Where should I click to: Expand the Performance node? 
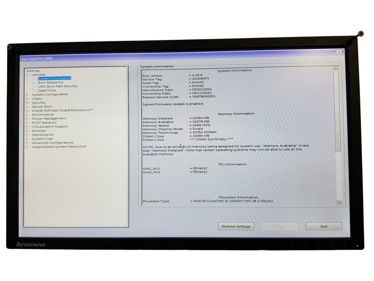pyautogui.click(x=27, y=115)
